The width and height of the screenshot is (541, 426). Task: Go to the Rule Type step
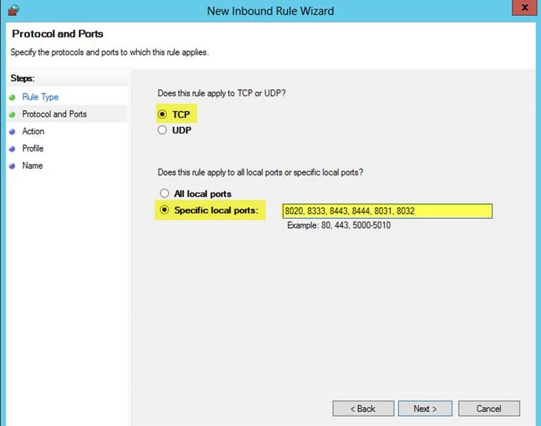40,97
